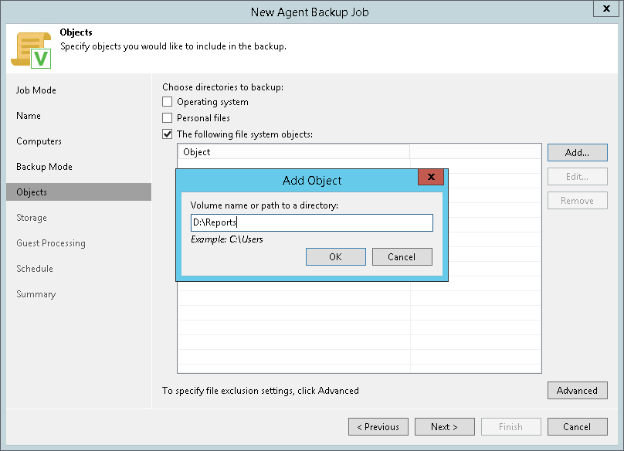Enable the Operating system checkbox

(x=168, y=102)
